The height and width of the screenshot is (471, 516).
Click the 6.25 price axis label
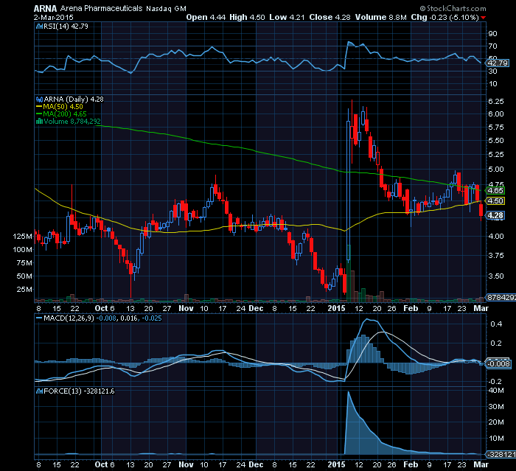(496, 102)
